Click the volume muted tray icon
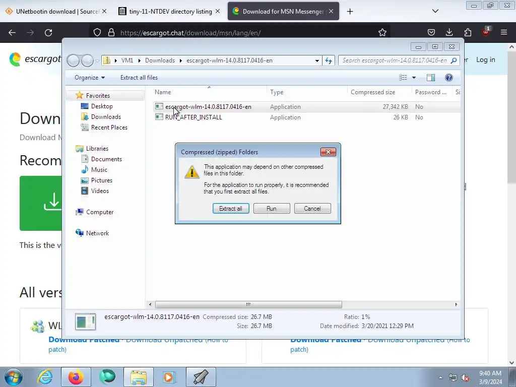Image resolution: width=516 pixels, height=387 pixels. coord(465,377)
